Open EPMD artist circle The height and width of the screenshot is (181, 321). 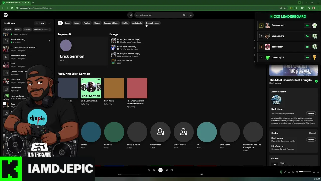coord(91,132)
